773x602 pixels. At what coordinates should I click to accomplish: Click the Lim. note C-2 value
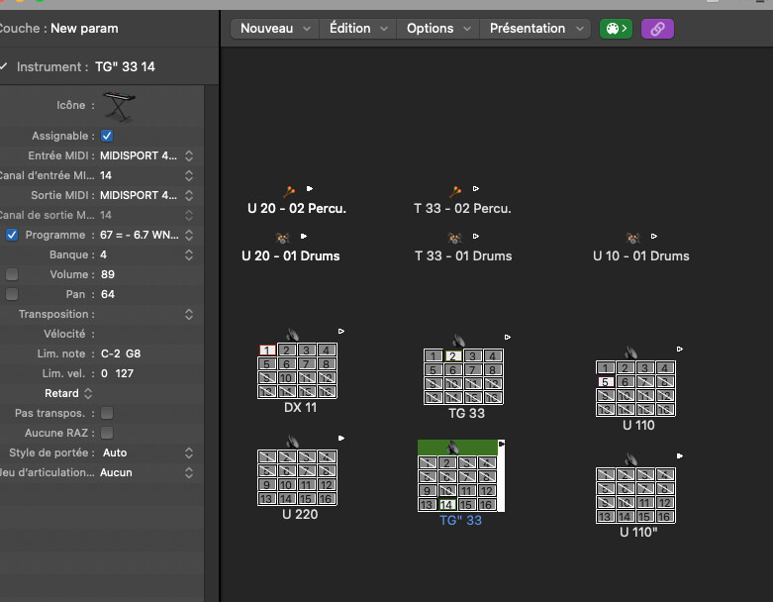111,353
